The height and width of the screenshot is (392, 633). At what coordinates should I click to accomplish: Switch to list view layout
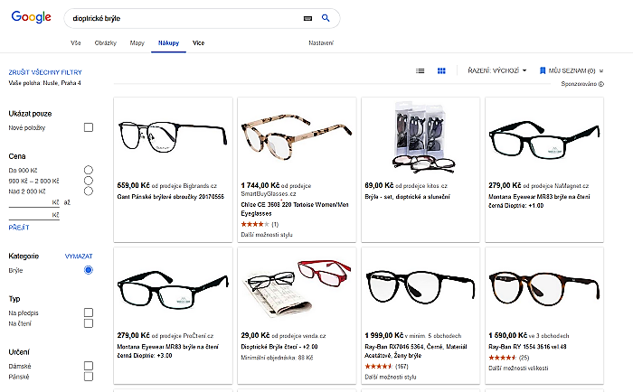420,70
